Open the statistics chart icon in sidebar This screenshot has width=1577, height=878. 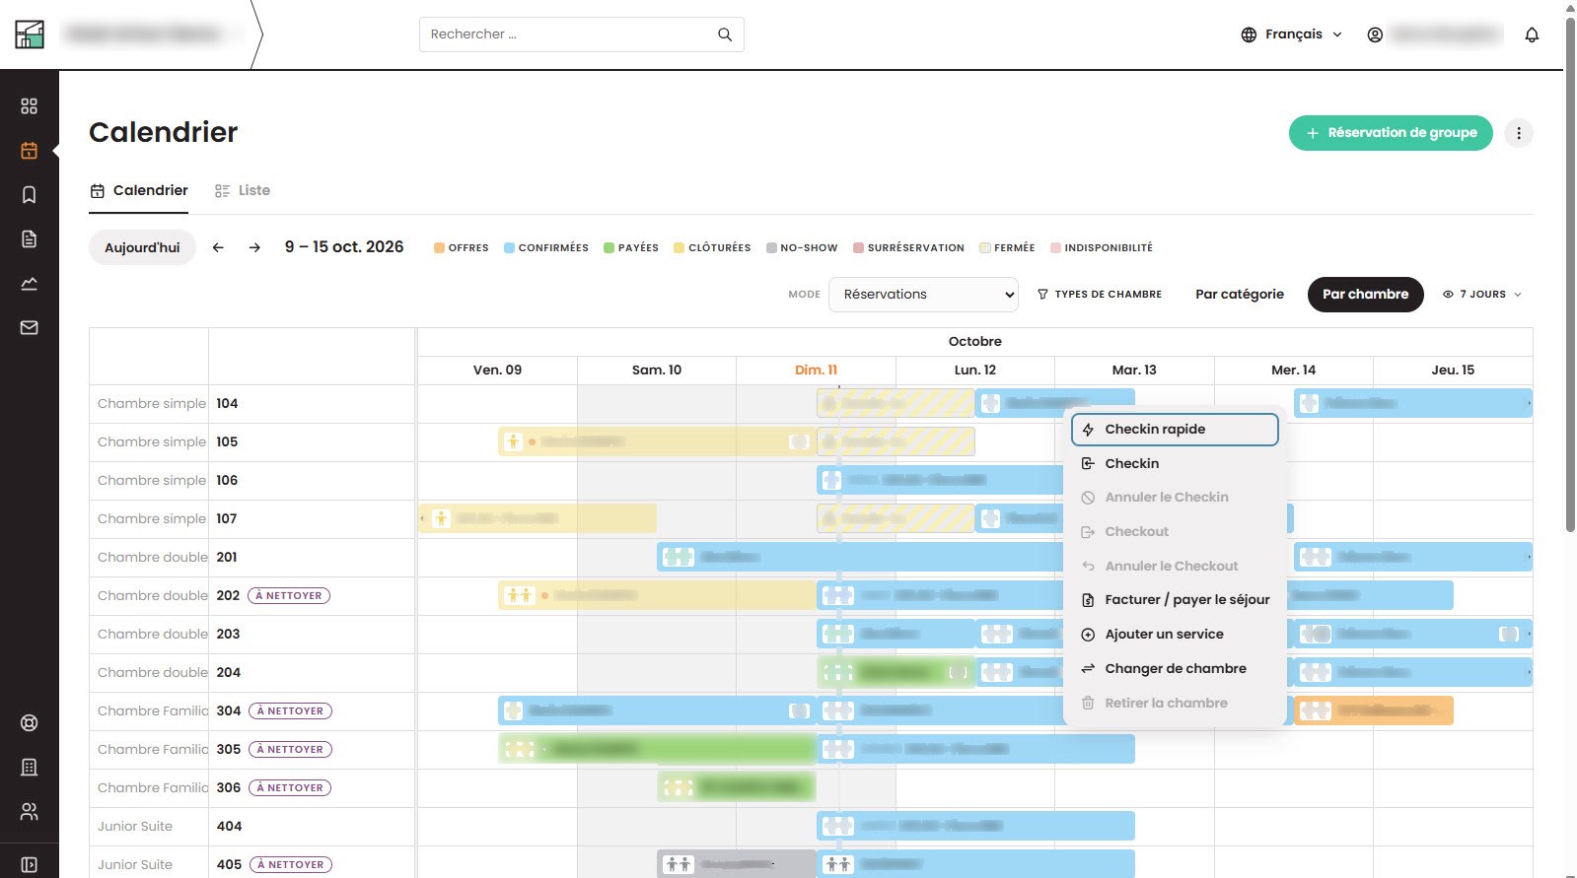pyautogui.click(x=30, y=284)
